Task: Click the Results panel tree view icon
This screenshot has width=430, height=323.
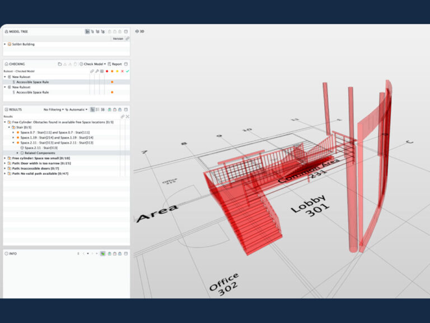Action: coord(92,109)
